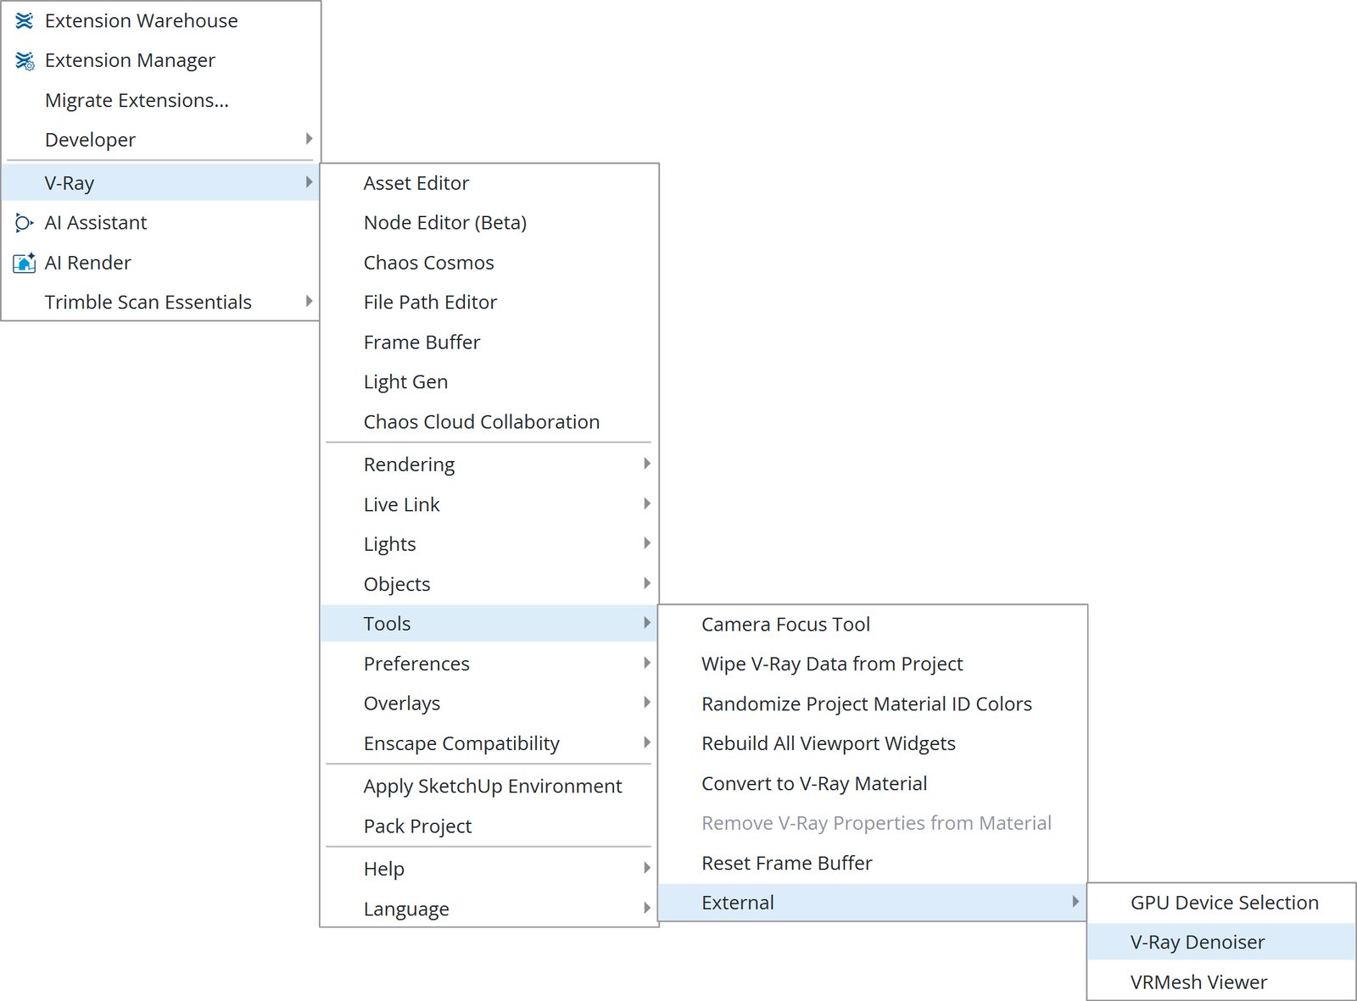The image size is (1357, 1001).
Task: Expand the Rendering submenu arrow
Action: 647,464
